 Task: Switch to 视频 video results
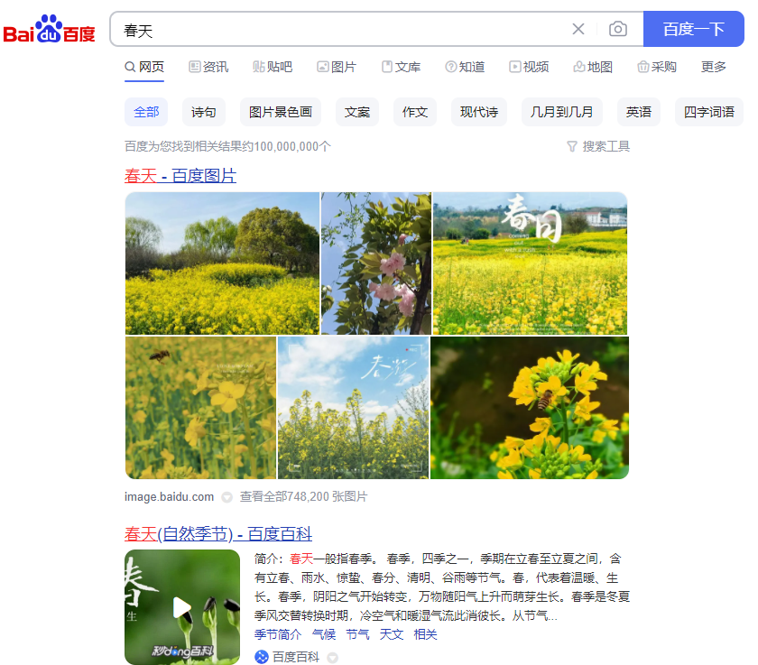(x=529, y=66)
